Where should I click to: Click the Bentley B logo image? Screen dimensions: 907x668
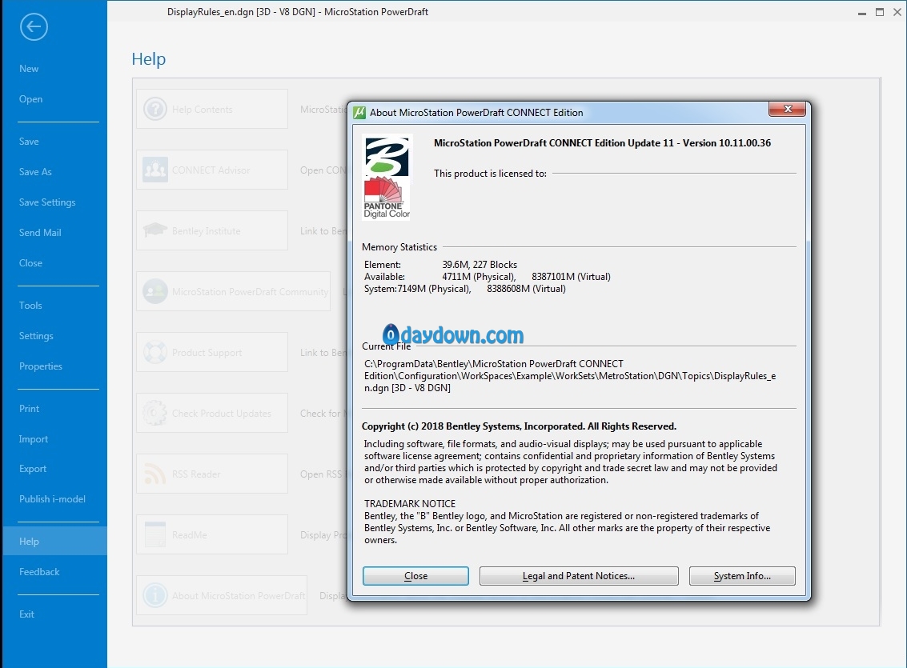pyautogui.click(x=387, y=156)
